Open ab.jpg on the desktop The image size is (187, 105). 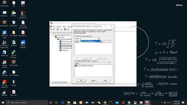pos(14,83)
